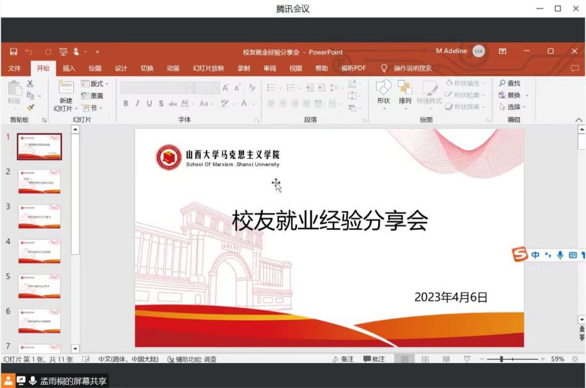Toggle Bold formatting

click(x=126, y=104)
